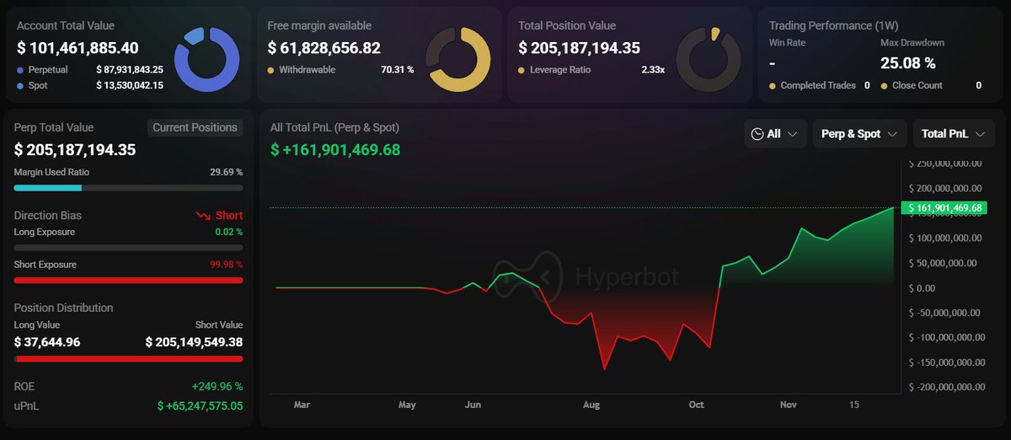1011x440 pixels.
Task: Click the red Short trend arrow icon
Action: tap(202, 216)
